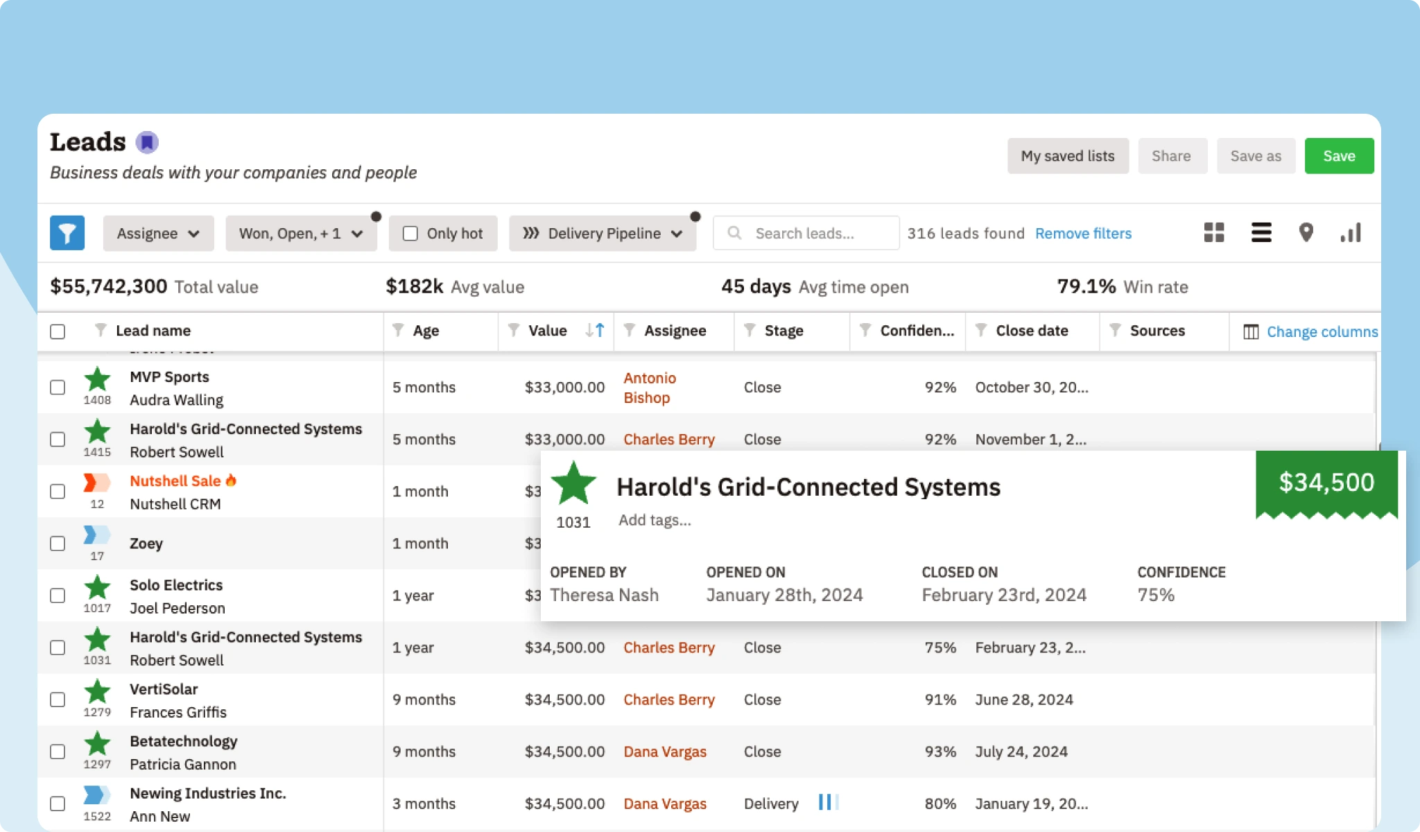Image resolution: width=1420 pixels, height=832 pixels.
Task: Click the green star in the lead popup
Action: pyautogui.click(x=573, y=484)
